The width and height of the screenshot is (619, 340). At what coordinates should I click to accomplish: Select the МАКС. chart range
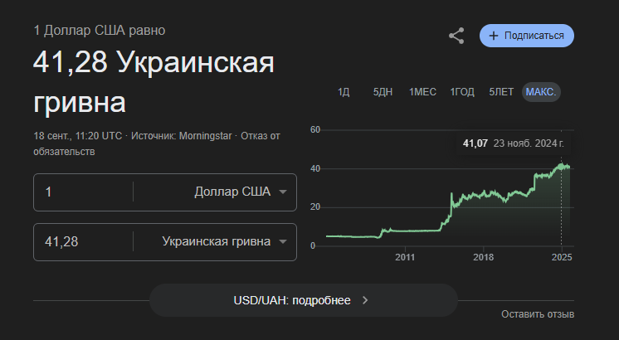click(541, 92)
